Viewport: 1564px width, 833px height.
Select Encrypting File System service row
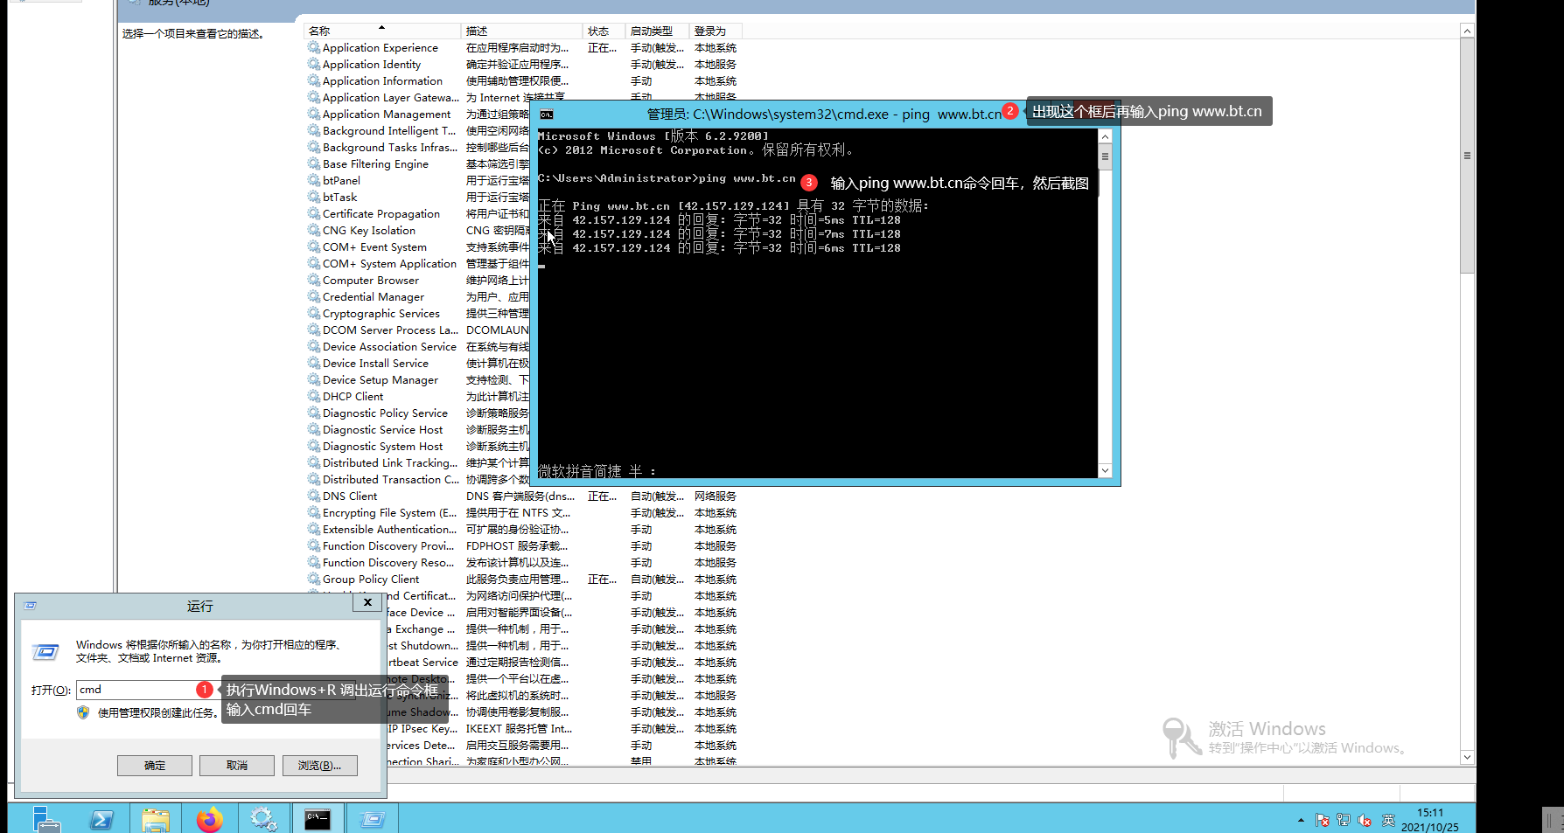(x=523, y=512)
